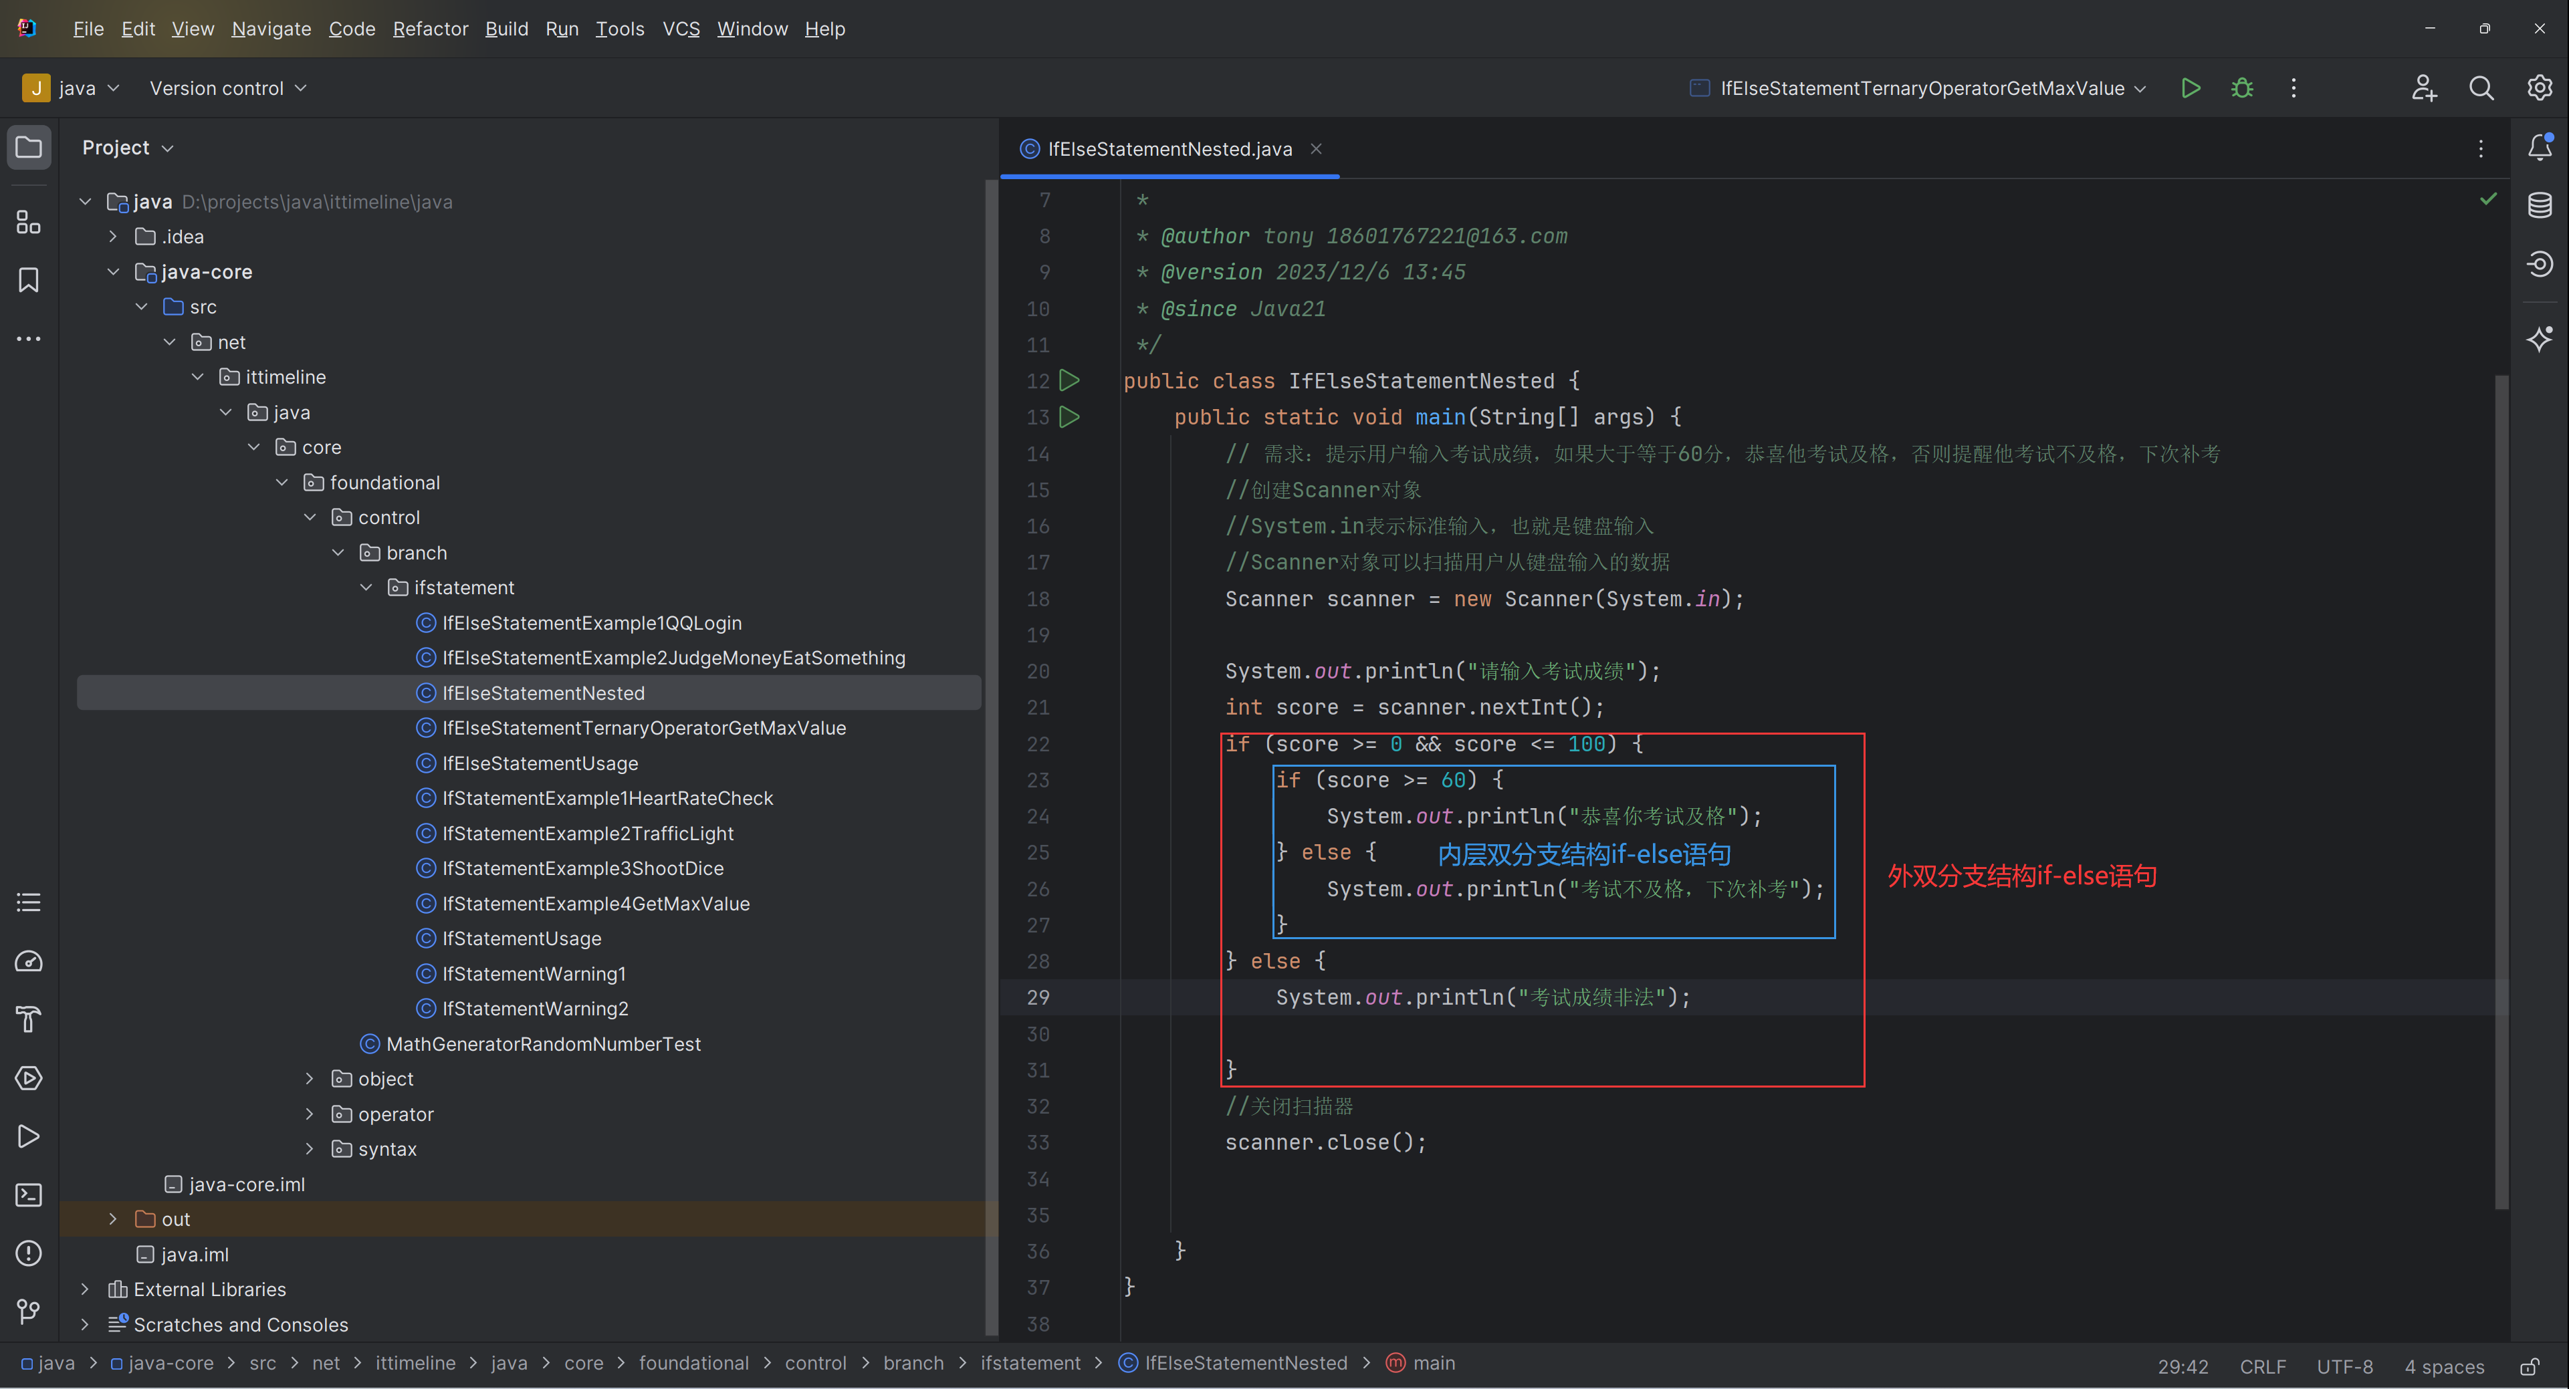Open editor tab options menu
Screen dimensions: 2569x1389
tap(2480, 148)
